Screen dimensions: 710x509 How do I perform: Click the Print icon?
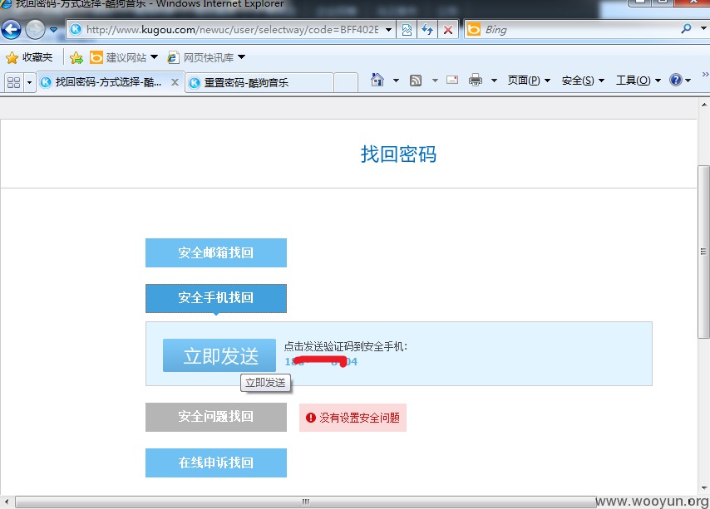(x=476, y=80)
